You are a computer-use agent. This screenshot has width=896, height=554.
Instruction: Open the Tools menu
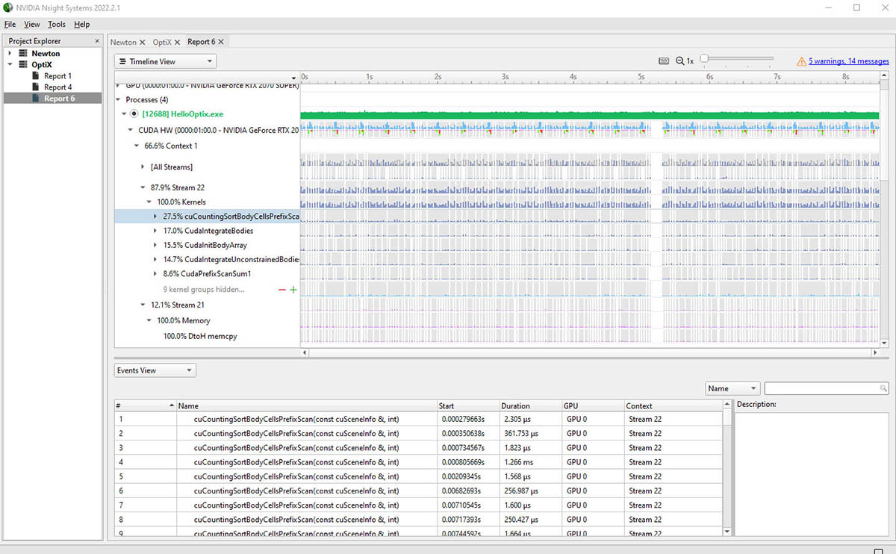pos(57,25)
